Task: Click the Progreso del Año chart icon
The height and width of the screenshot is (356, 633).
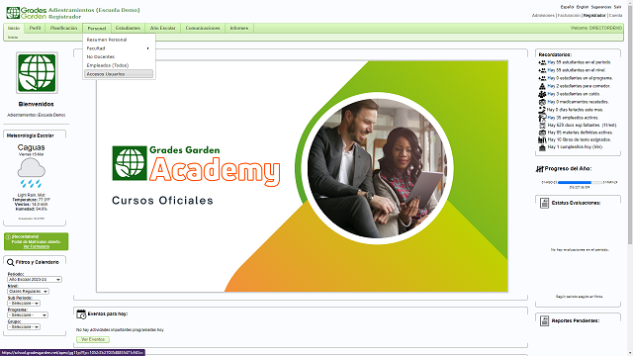Action: tap(539, 169)
